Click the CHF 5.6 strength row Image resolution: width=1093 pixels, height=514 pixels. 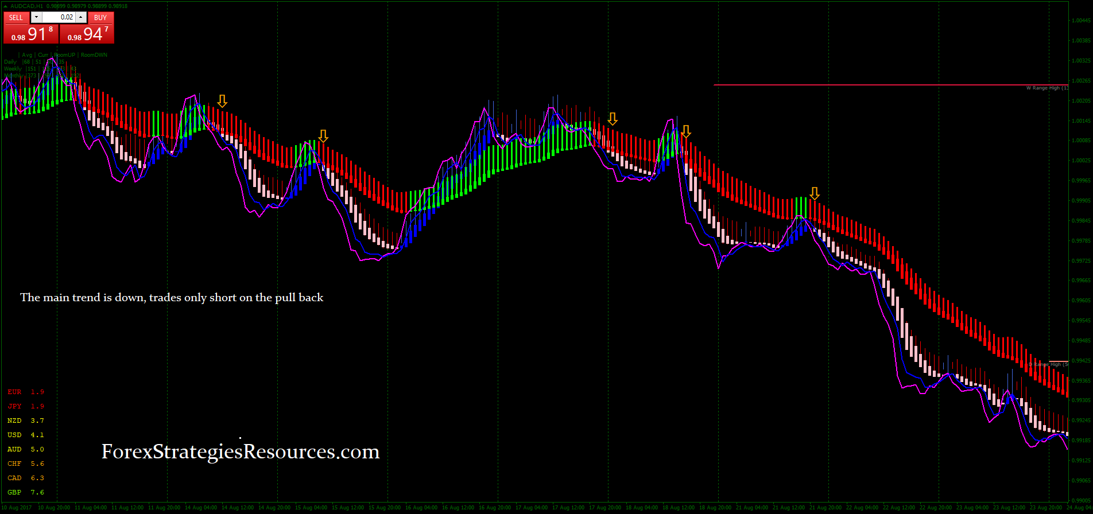pos(26,464)
